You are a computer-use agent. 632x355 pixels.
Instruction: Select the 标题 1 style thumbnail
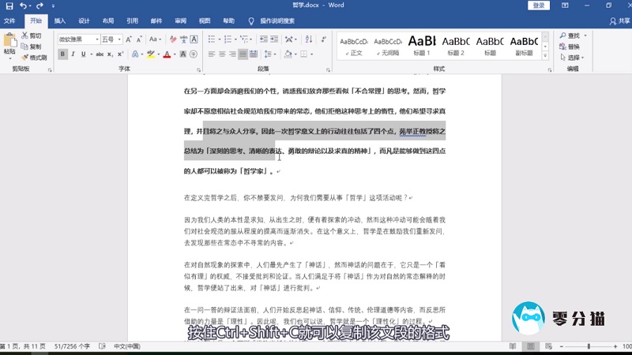point(422,45)
